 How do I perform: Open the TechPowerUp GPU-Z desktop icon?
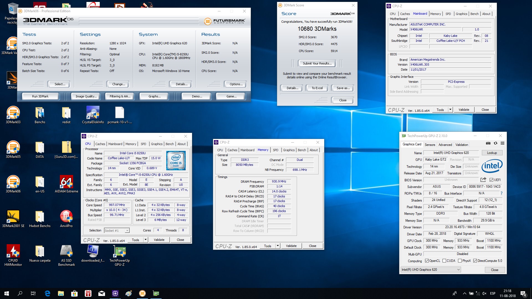pyautogui.click(x=119, y=255)
